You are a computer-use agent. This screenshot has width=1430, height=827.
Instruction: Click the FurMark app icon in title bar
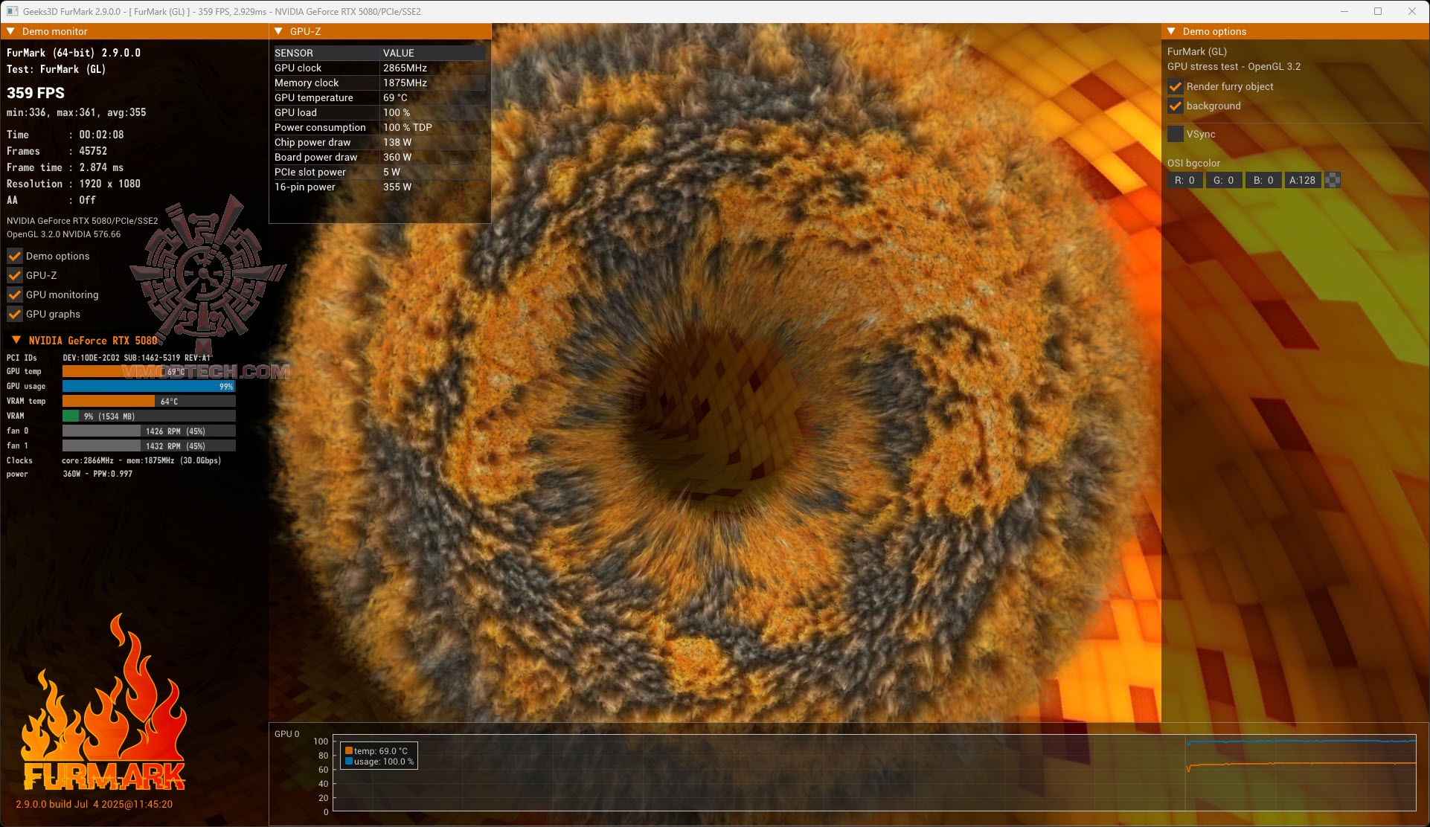point(12,11)
